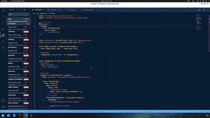Open the Search view in activity bar
210x118 pixels.
pos(3,17)
